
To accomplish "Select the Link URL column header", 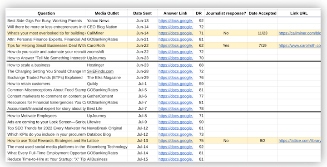I will coord(299,13).
